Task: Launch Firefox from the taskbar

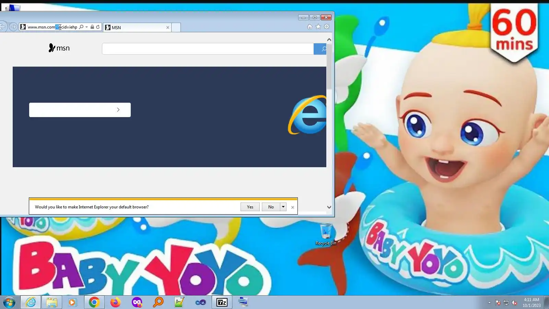Action: tap(115, 302)
